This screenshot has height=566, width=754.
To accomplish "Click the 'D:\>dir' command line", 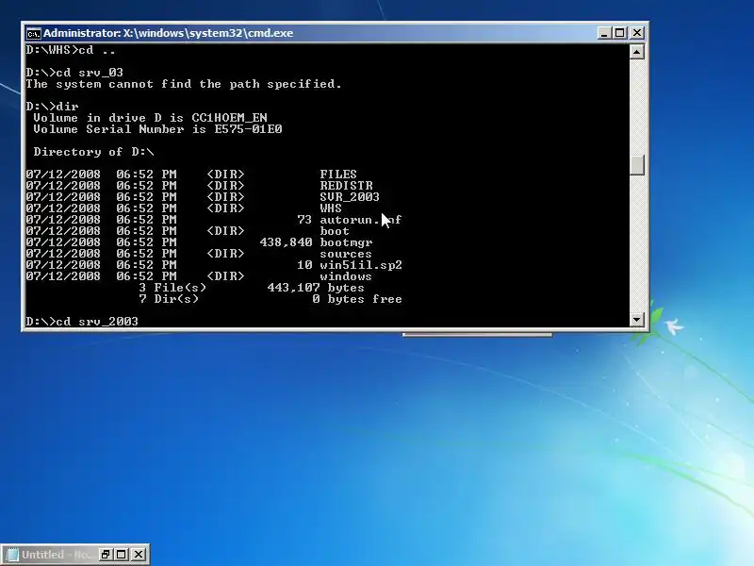I will pos(52,107).
